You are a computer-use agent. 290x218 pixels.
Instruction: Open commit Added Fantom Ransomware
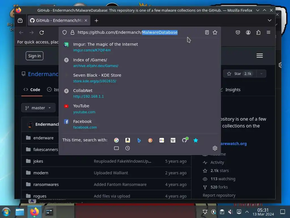120,185
